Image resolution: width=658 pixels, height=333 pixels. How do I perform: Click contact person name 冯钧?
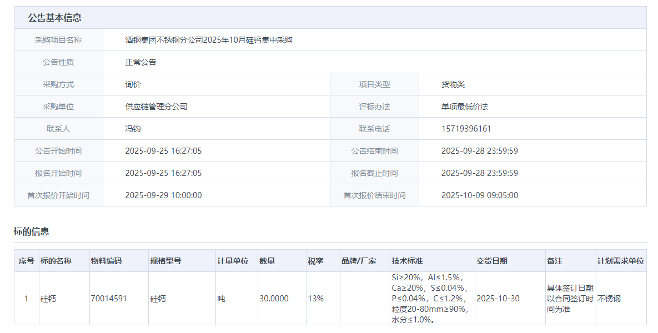(x=133, y=129)
